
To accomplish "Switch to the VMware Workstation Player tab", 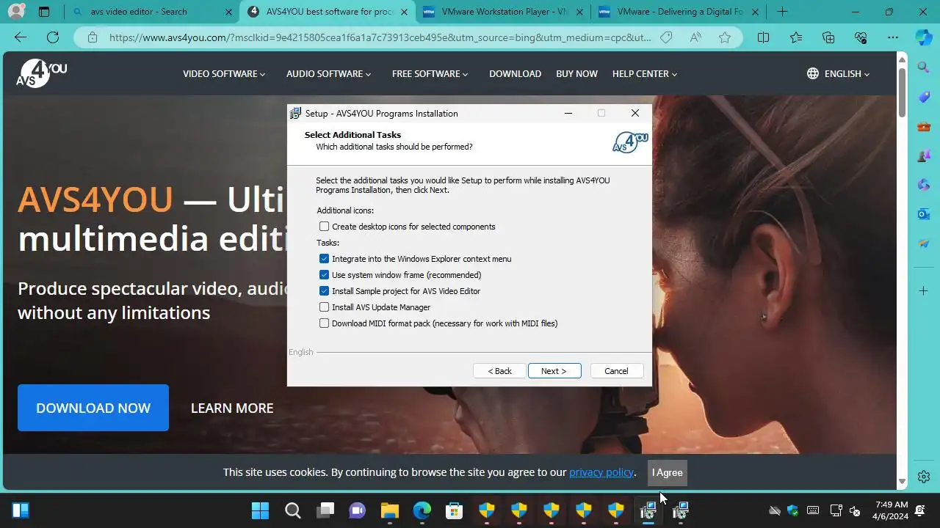I will 503,12.
